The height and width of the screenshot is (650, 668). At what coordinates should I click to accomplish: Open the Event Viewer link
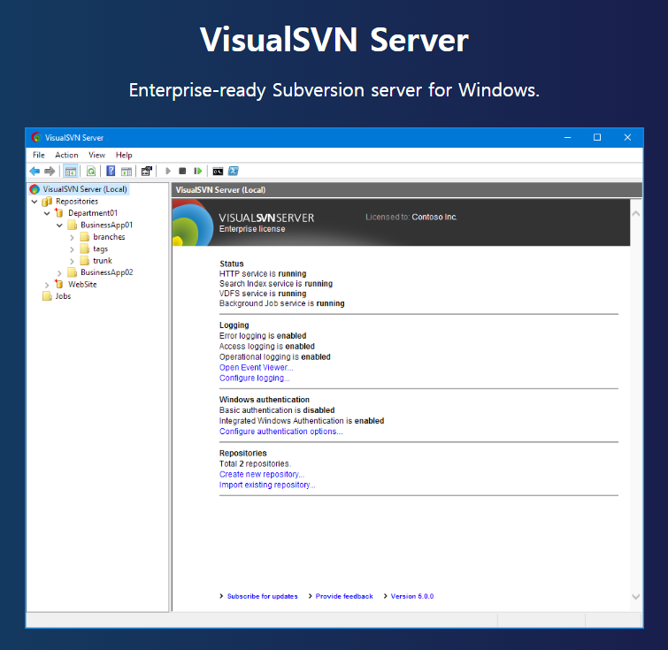256,367
